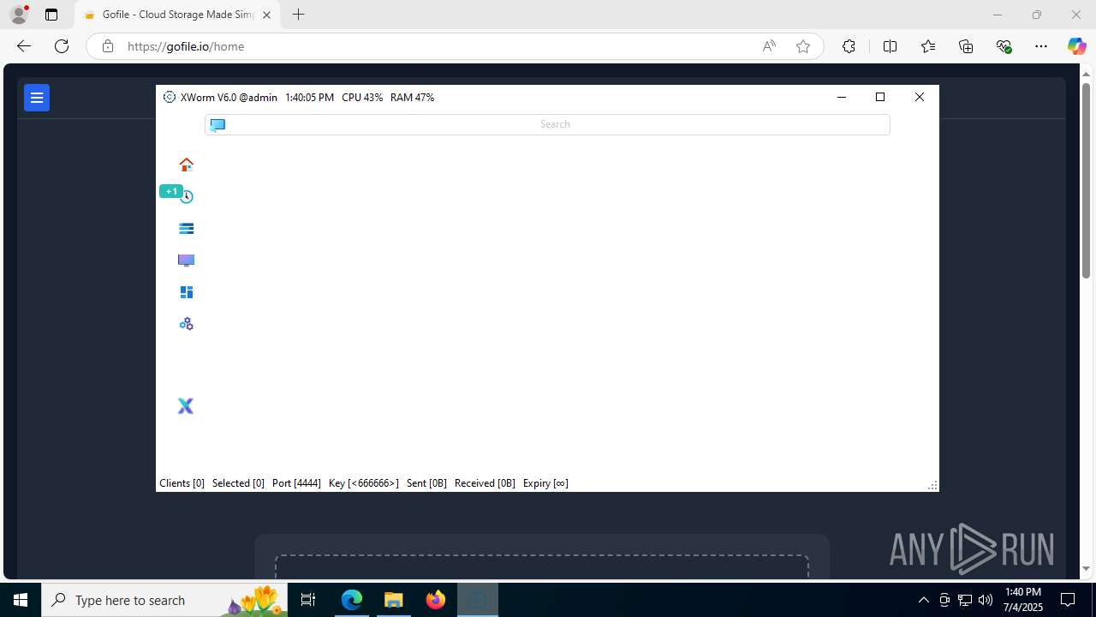Click the Port [4444] status entry
Image resolution: width=1096 pixels, height=617 pixels.
296,483
